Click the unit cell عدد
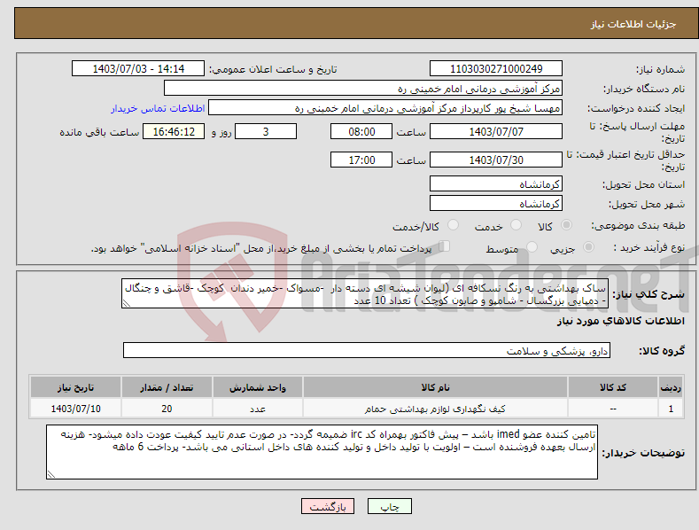699x530 pixels. [258, 409]
